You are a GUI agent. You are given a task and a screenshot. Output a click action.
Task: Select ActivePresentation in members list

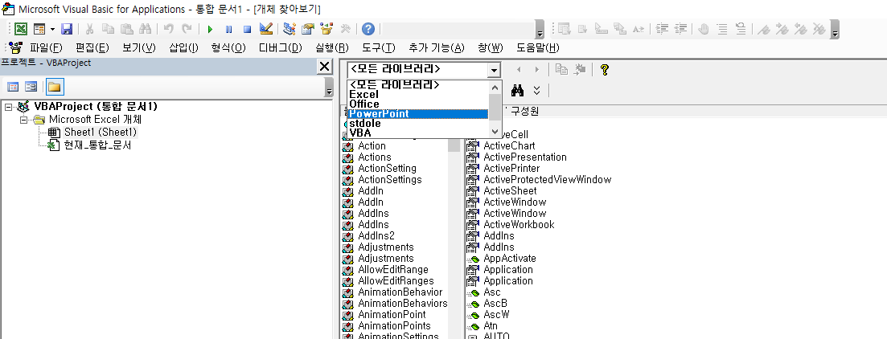tap(525, 157)
